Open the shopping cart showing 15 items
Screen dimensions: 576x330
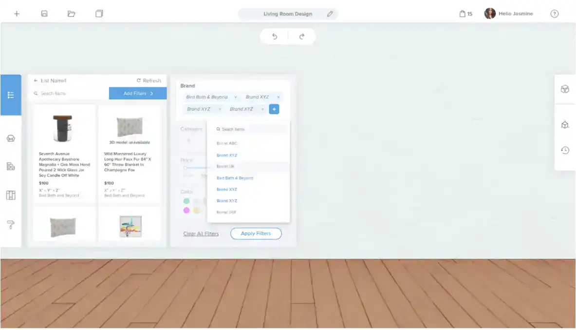pyautogui.click(x=462, y=13)
